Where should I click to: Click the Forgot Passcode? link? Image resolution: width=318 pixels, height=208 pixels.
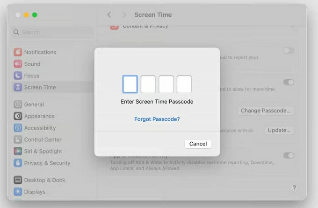pos(157,119)
